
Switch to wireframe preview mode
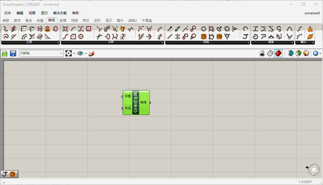pyautogui.click(x=270, y=53)
